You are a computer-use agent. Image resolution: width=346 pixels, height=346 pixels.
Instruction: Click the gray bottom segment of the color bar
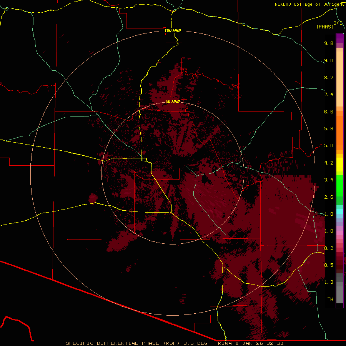click(x=339, y=295)
